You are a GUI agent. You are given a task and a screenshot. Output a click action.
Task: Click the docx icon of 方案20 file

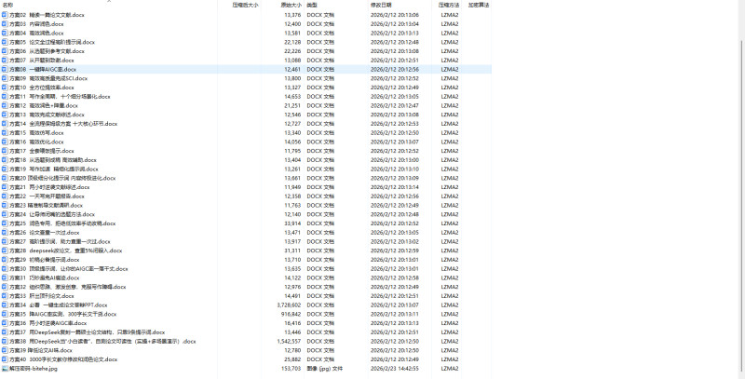5,178
